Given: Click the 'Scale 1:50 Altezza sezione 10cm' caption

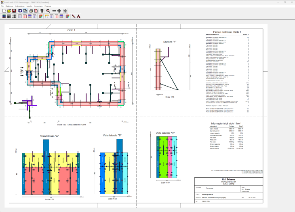Looking at the screenshot, I should pos(71,125).
